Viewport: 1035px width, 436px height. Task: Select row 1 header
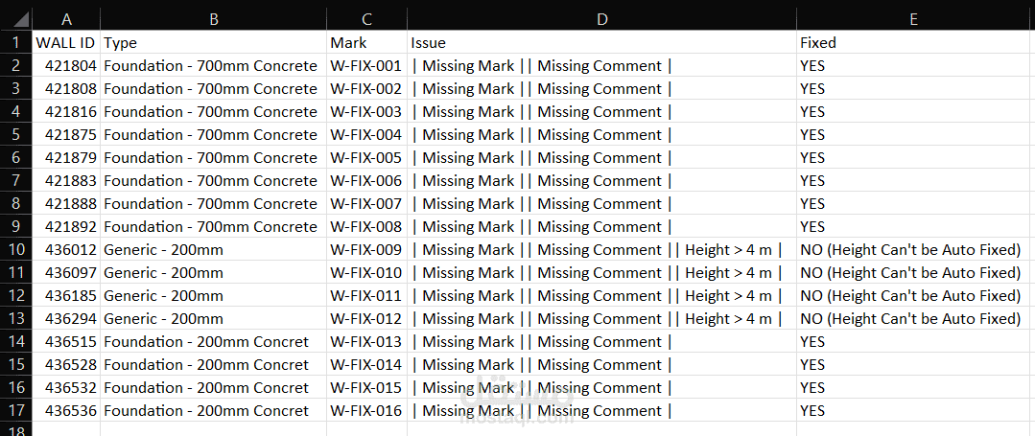(15, 43)
